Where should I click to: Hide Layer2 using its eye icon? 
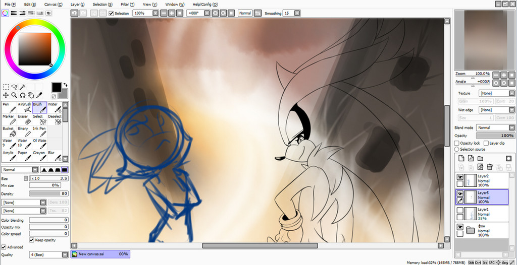pos(460,177)
